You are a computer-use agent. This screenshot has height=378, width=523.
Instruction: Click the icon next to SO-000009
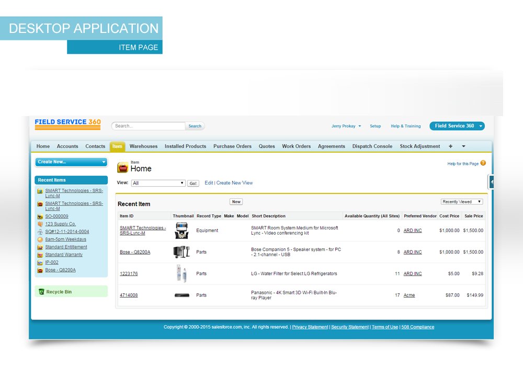40,216
